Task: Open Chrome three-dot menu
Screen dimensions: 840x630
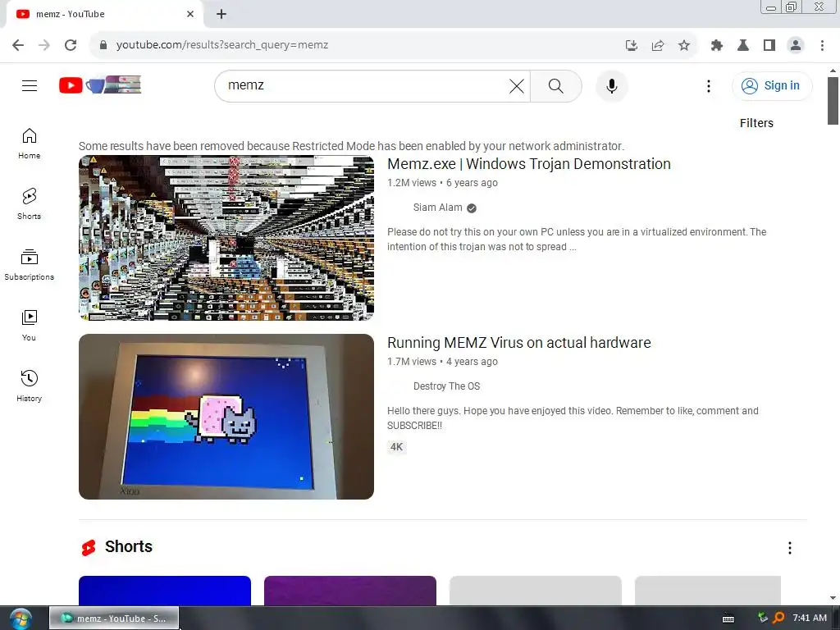Action: coord(822,46)
